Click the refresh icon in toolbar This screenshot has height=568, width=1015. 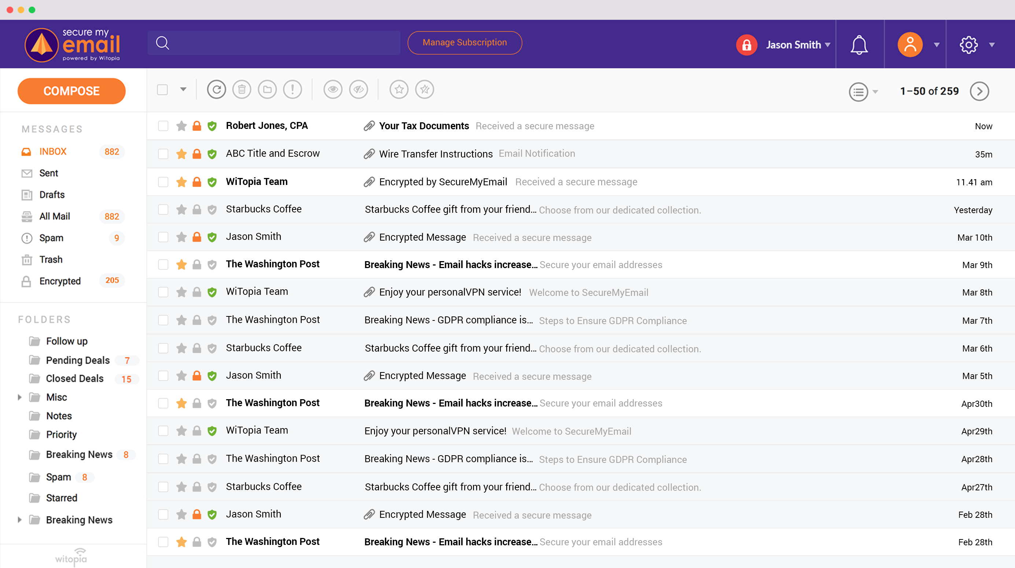[216, 90]
